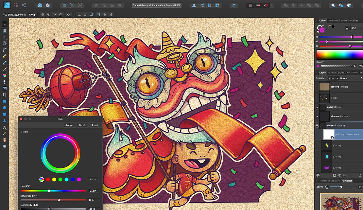Activate the Artistic Text tool
Image resolution: width=363 pixels, height=210 pixels.
(x=5, y=127)
